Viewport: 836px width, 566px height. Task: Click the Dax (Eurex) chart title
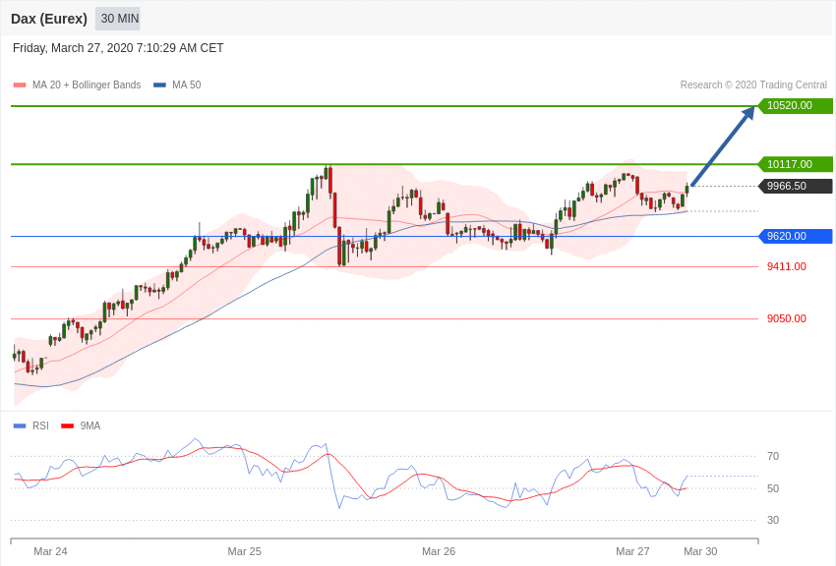tap(49, 19)
